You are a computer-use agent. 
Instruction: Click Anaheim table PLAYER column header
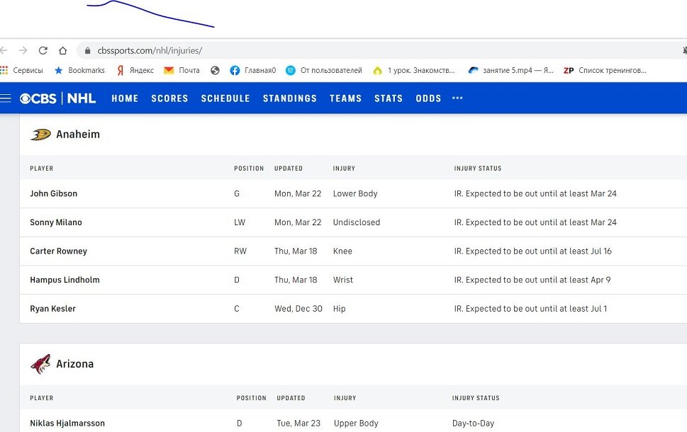coord(42,169)
